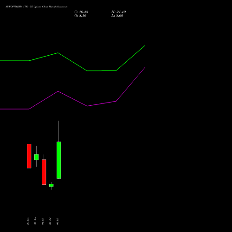Click the green indicator line
This screenshot has height=232, width=232.
pyautogui.click(x=72, y=62)
